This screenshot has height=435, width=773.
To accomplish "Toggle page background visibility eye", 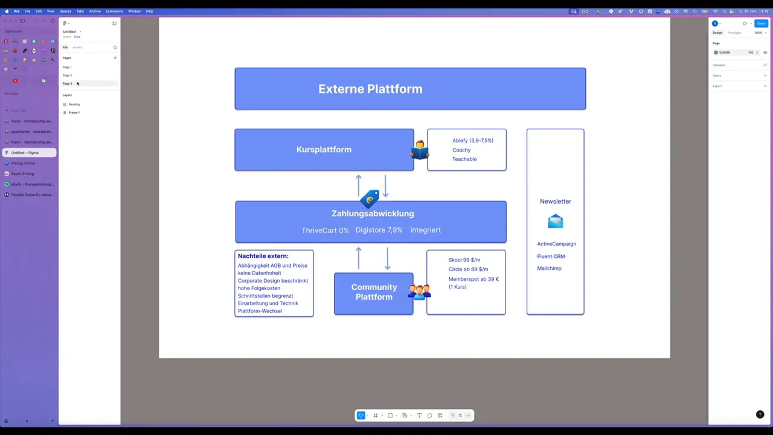I will click(x=766, y=53).
